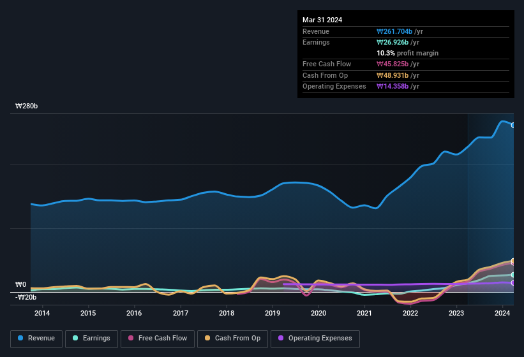Click the ₩45.825b free cash flow value
524x357 pixels.
pyautogui.click(x=393, y=64)
